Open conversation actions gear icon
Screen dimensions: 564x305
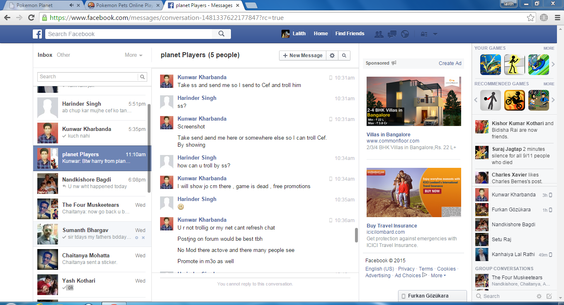pyautogui.click(x=332, y=56)
